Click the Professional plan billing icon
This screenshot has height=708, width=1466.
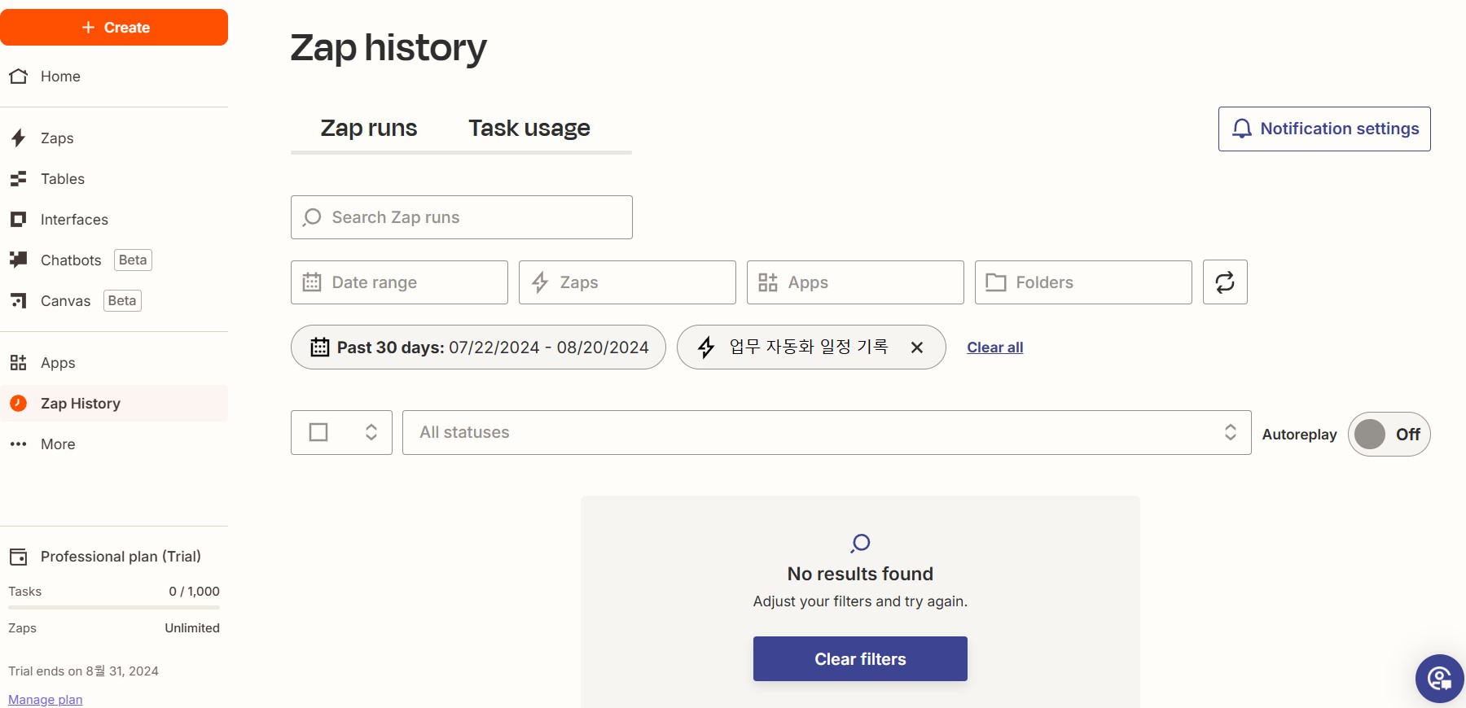pos(18,557)
